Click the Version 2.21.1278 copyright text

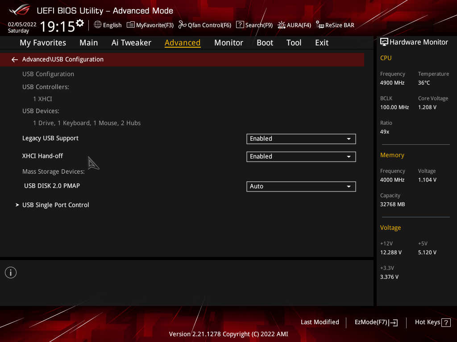coord(228,334)
